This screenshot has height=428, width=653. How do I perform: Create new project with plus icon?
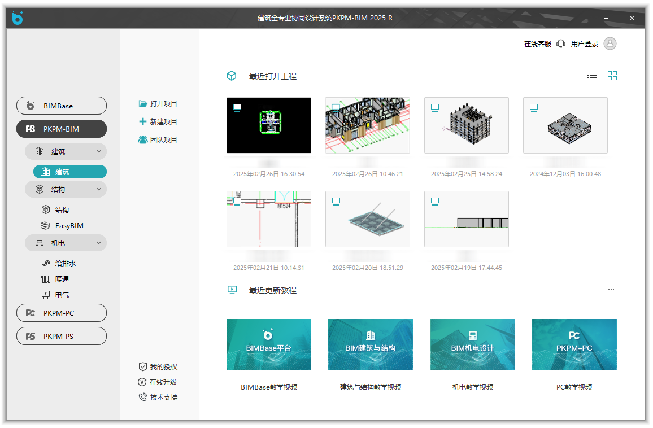[143, 121]
